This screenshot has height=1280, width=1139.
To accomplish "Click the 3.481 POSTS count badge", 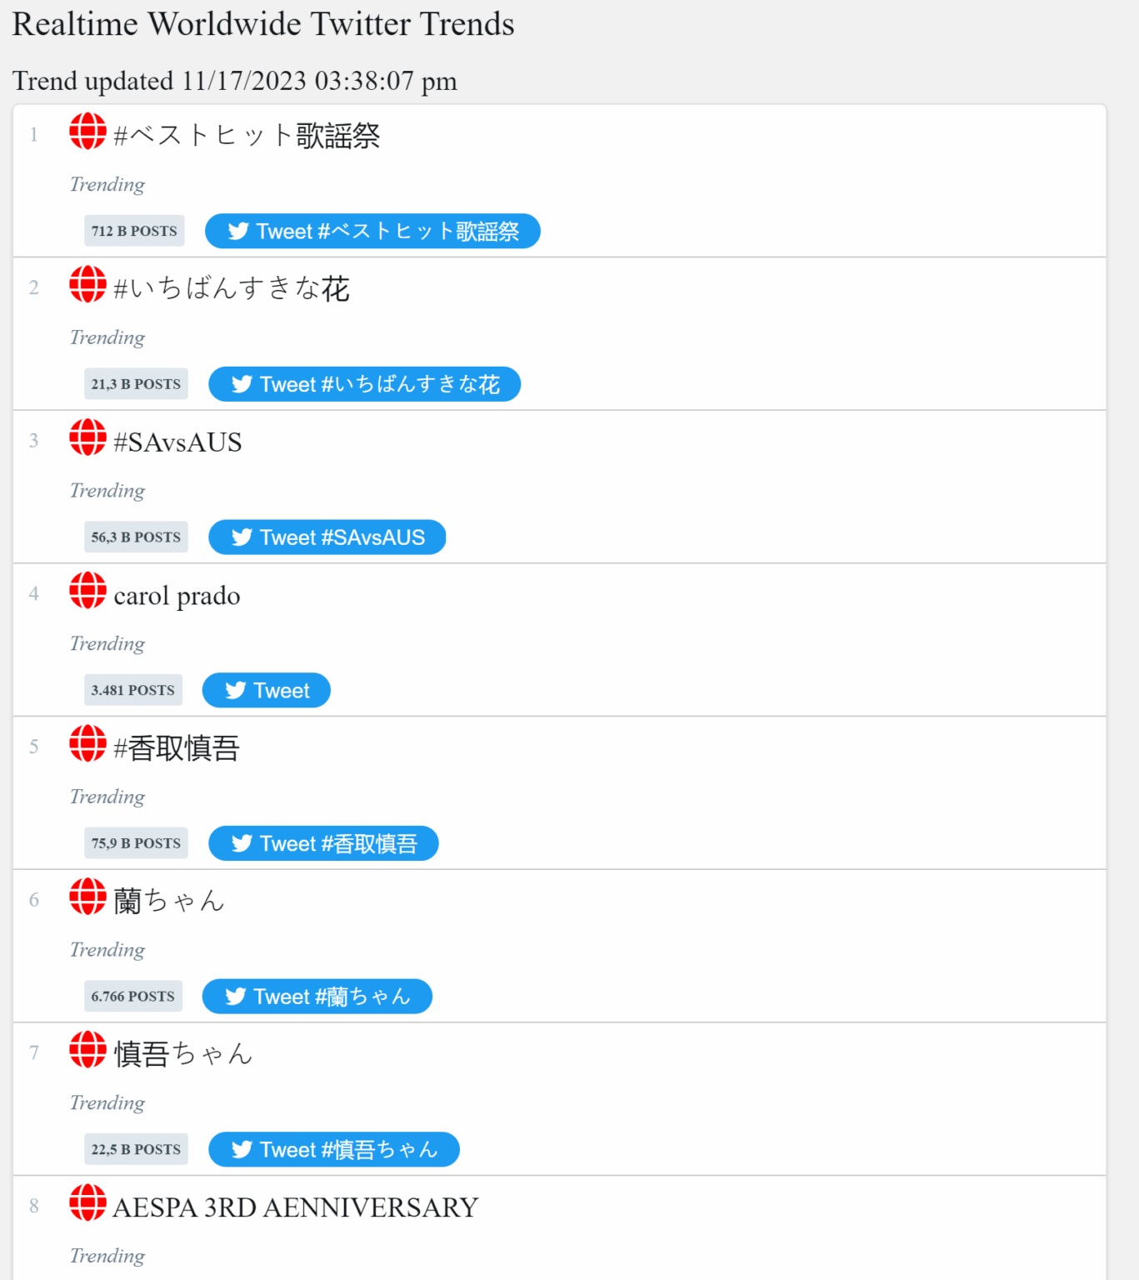I will pos(133,690).
